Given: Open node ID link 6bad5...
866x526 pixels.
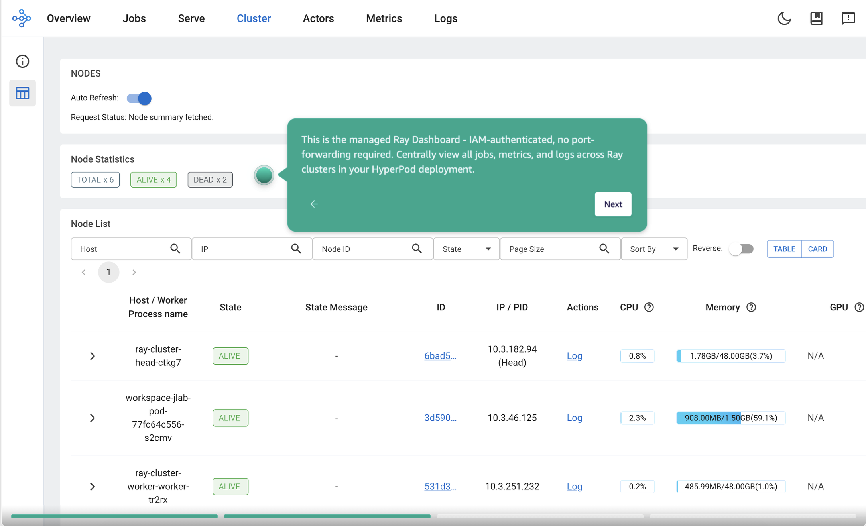Looking at the screenshot, I should click(440, 356).
